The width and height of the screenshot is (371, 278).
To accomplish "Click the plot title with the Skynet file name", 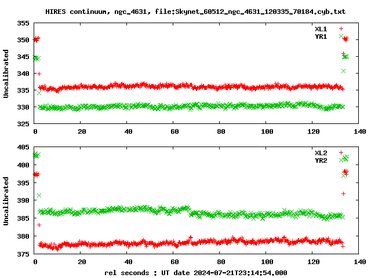I will click(195, 12).
